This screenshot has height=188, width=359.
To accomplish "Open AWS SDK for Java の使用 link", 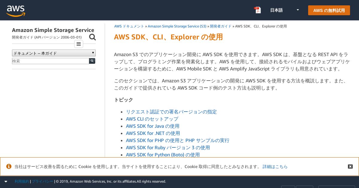I will click(x=153, y=126).
